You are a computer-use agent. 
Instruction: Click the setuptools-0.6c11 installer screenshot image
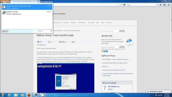[66, 78]
